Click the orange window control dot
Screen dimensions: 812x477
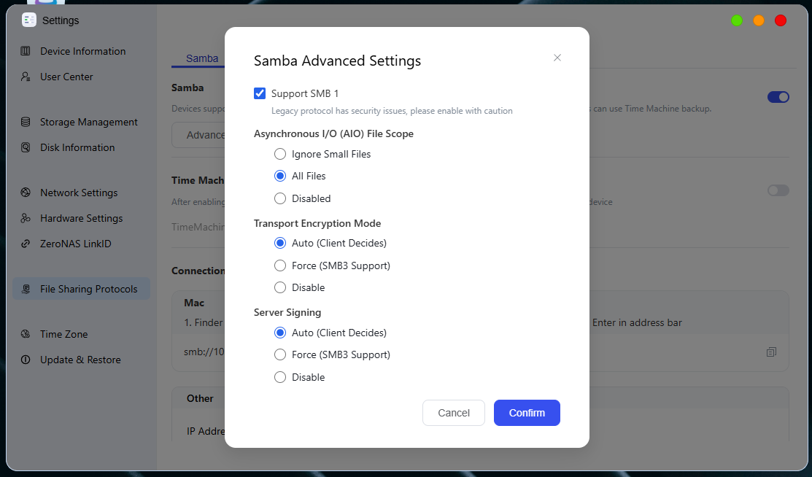tap(759, 20)
